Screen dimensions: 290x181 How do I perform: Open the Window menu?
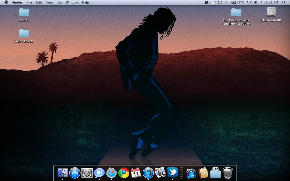coord(72,2)
